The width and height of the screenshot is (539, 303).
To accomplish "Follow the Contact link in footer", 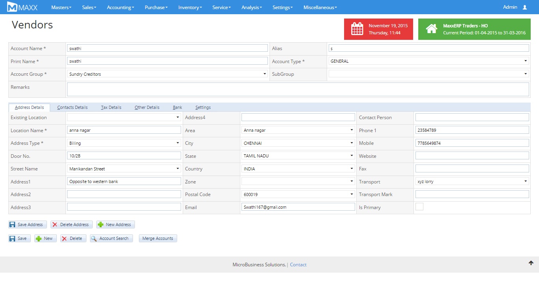I will click(x=298, y=265).
